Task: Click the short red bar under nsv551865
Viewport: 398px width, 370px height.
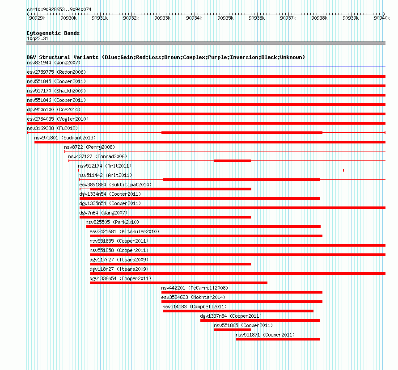Action: coord(233,330)
